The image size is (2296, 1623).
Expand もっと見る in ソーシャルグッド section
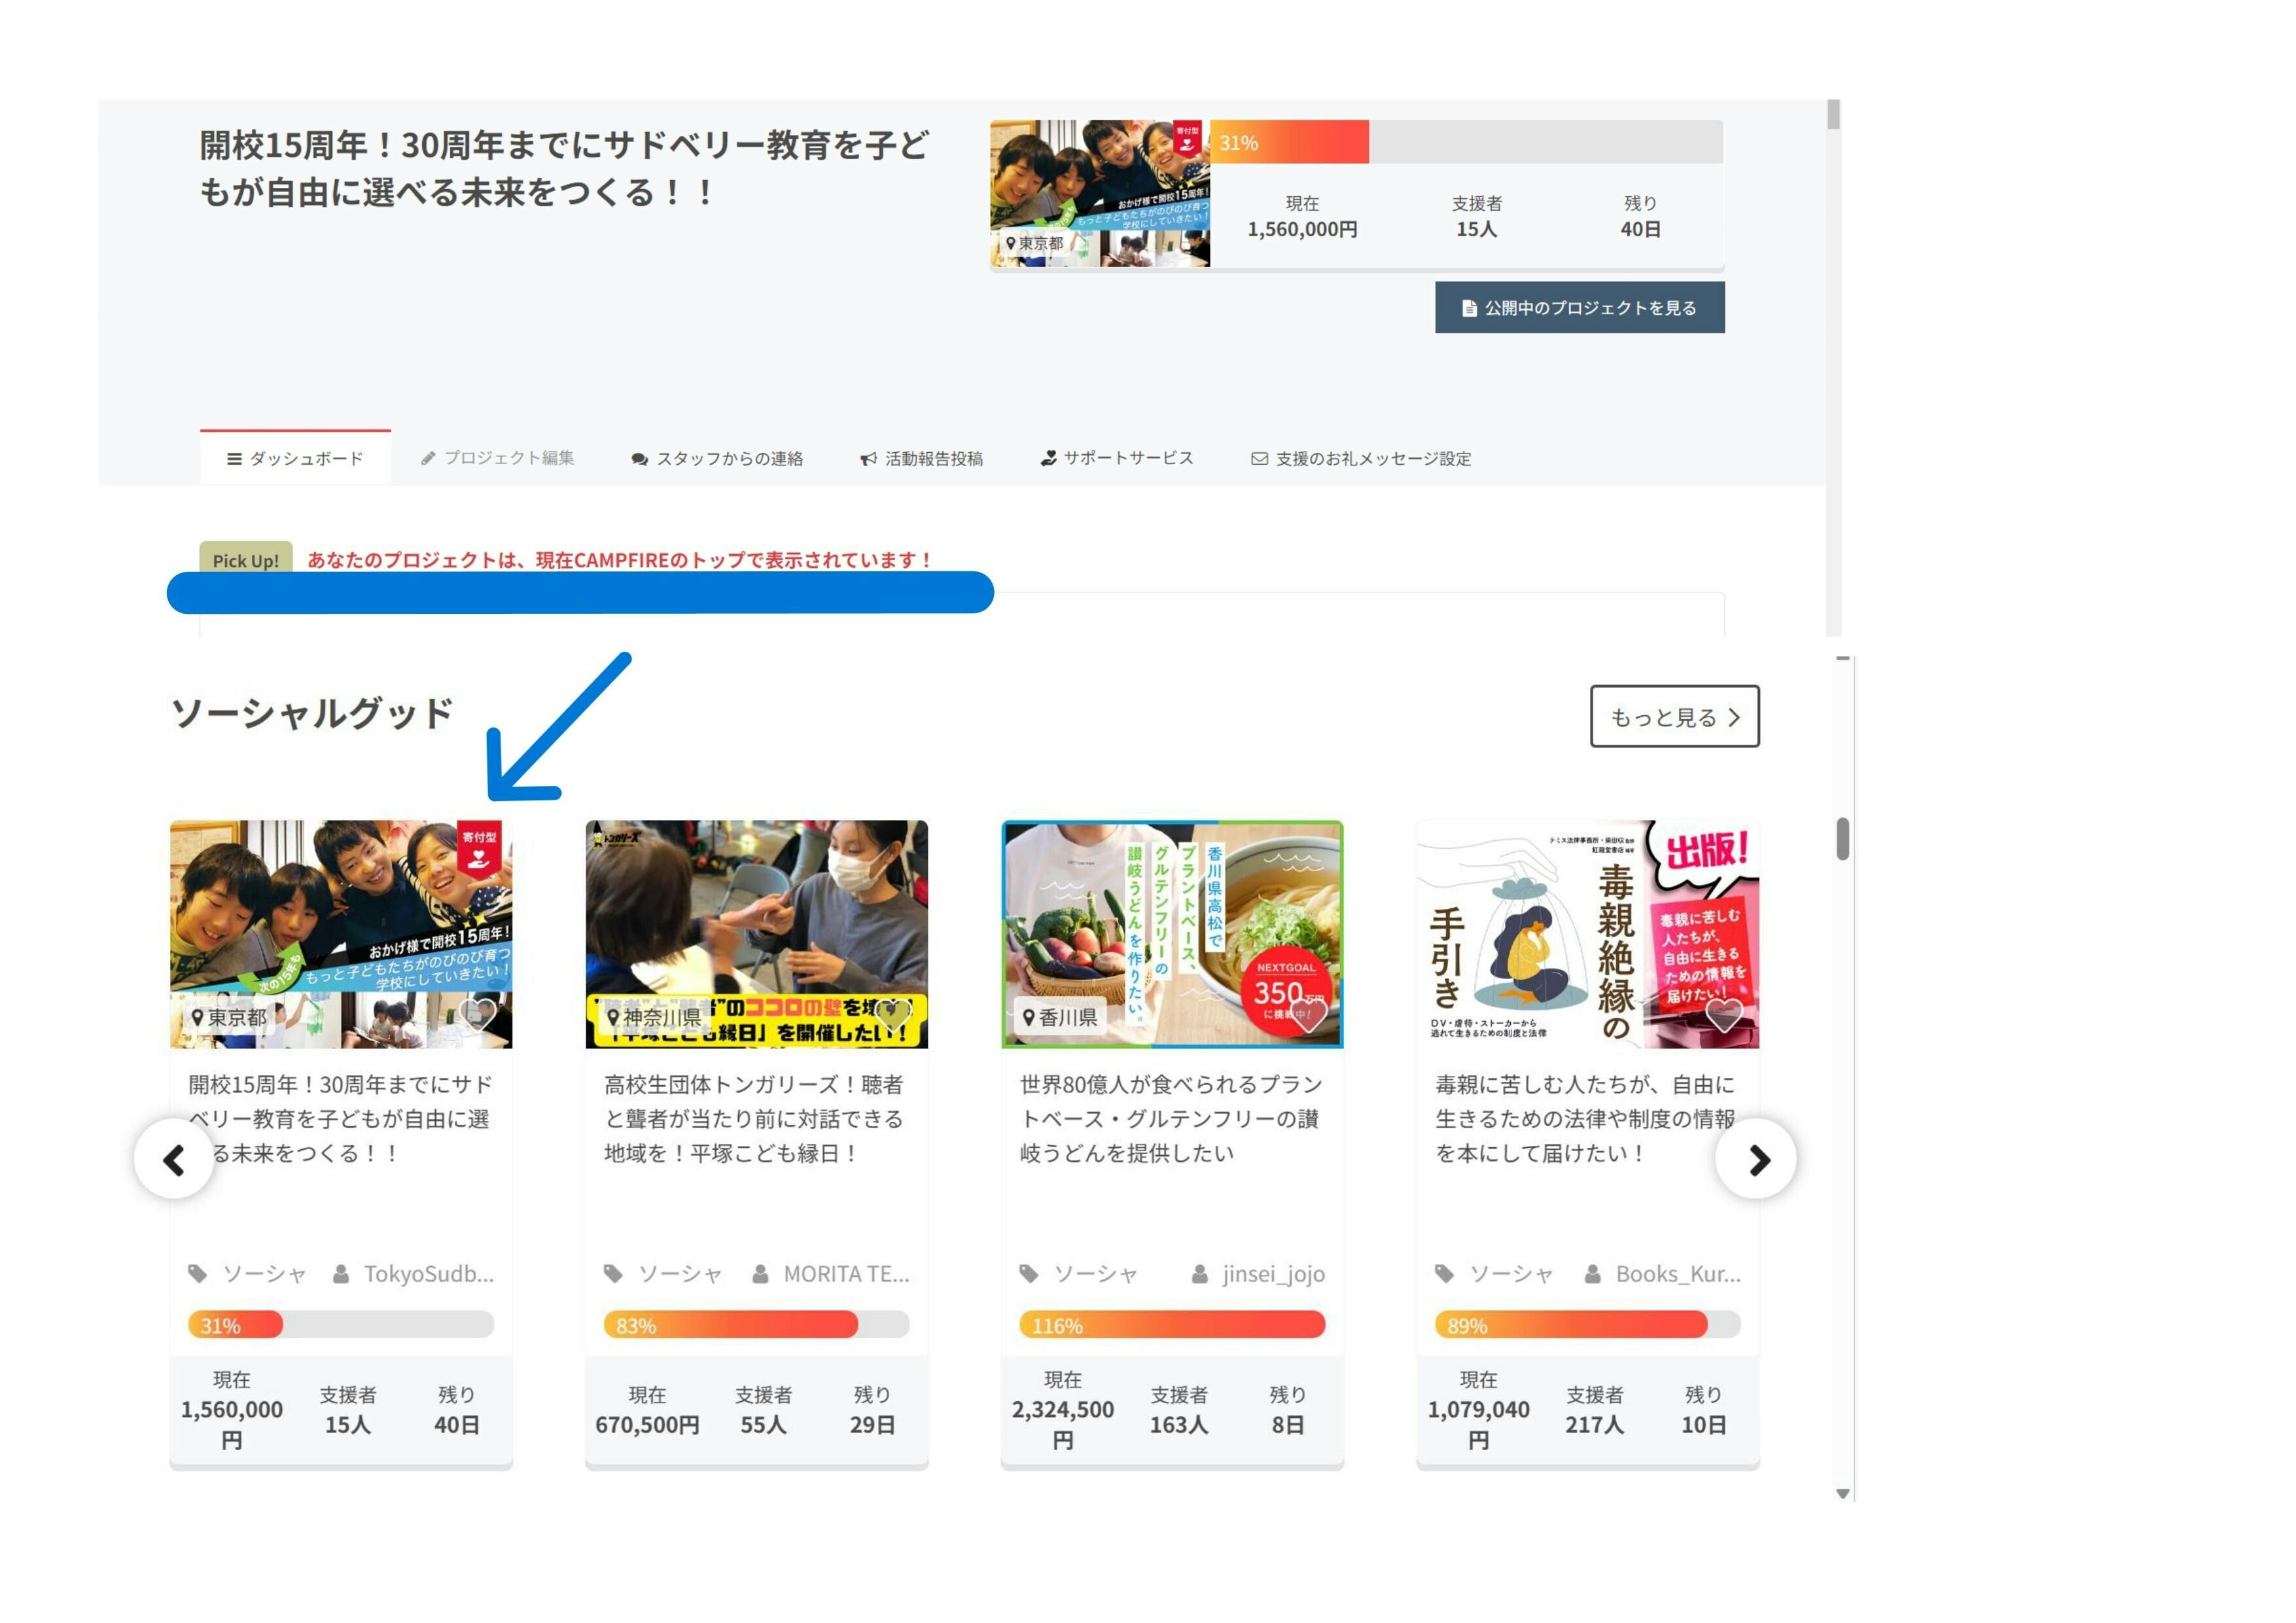[x=1674, y=716]
